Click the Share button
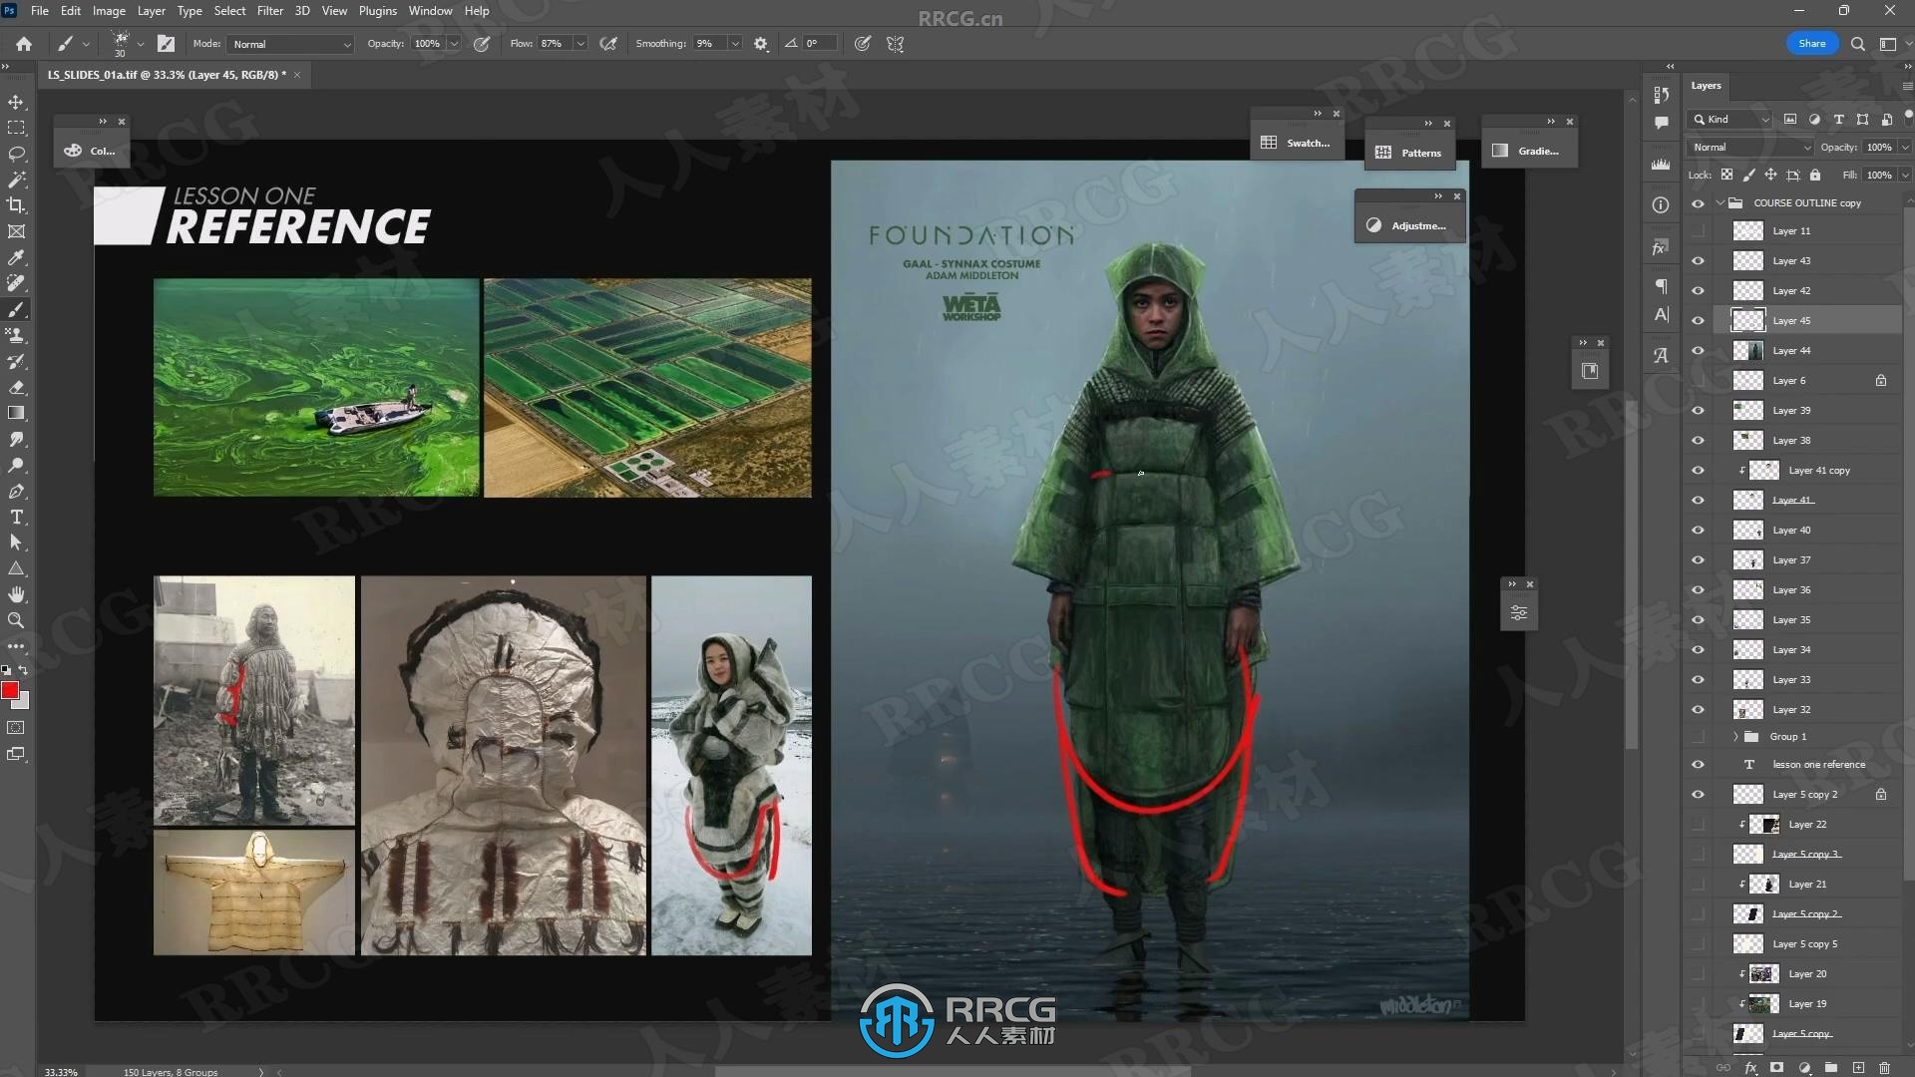1915x1077 pixels. [x=1811, y=42]
